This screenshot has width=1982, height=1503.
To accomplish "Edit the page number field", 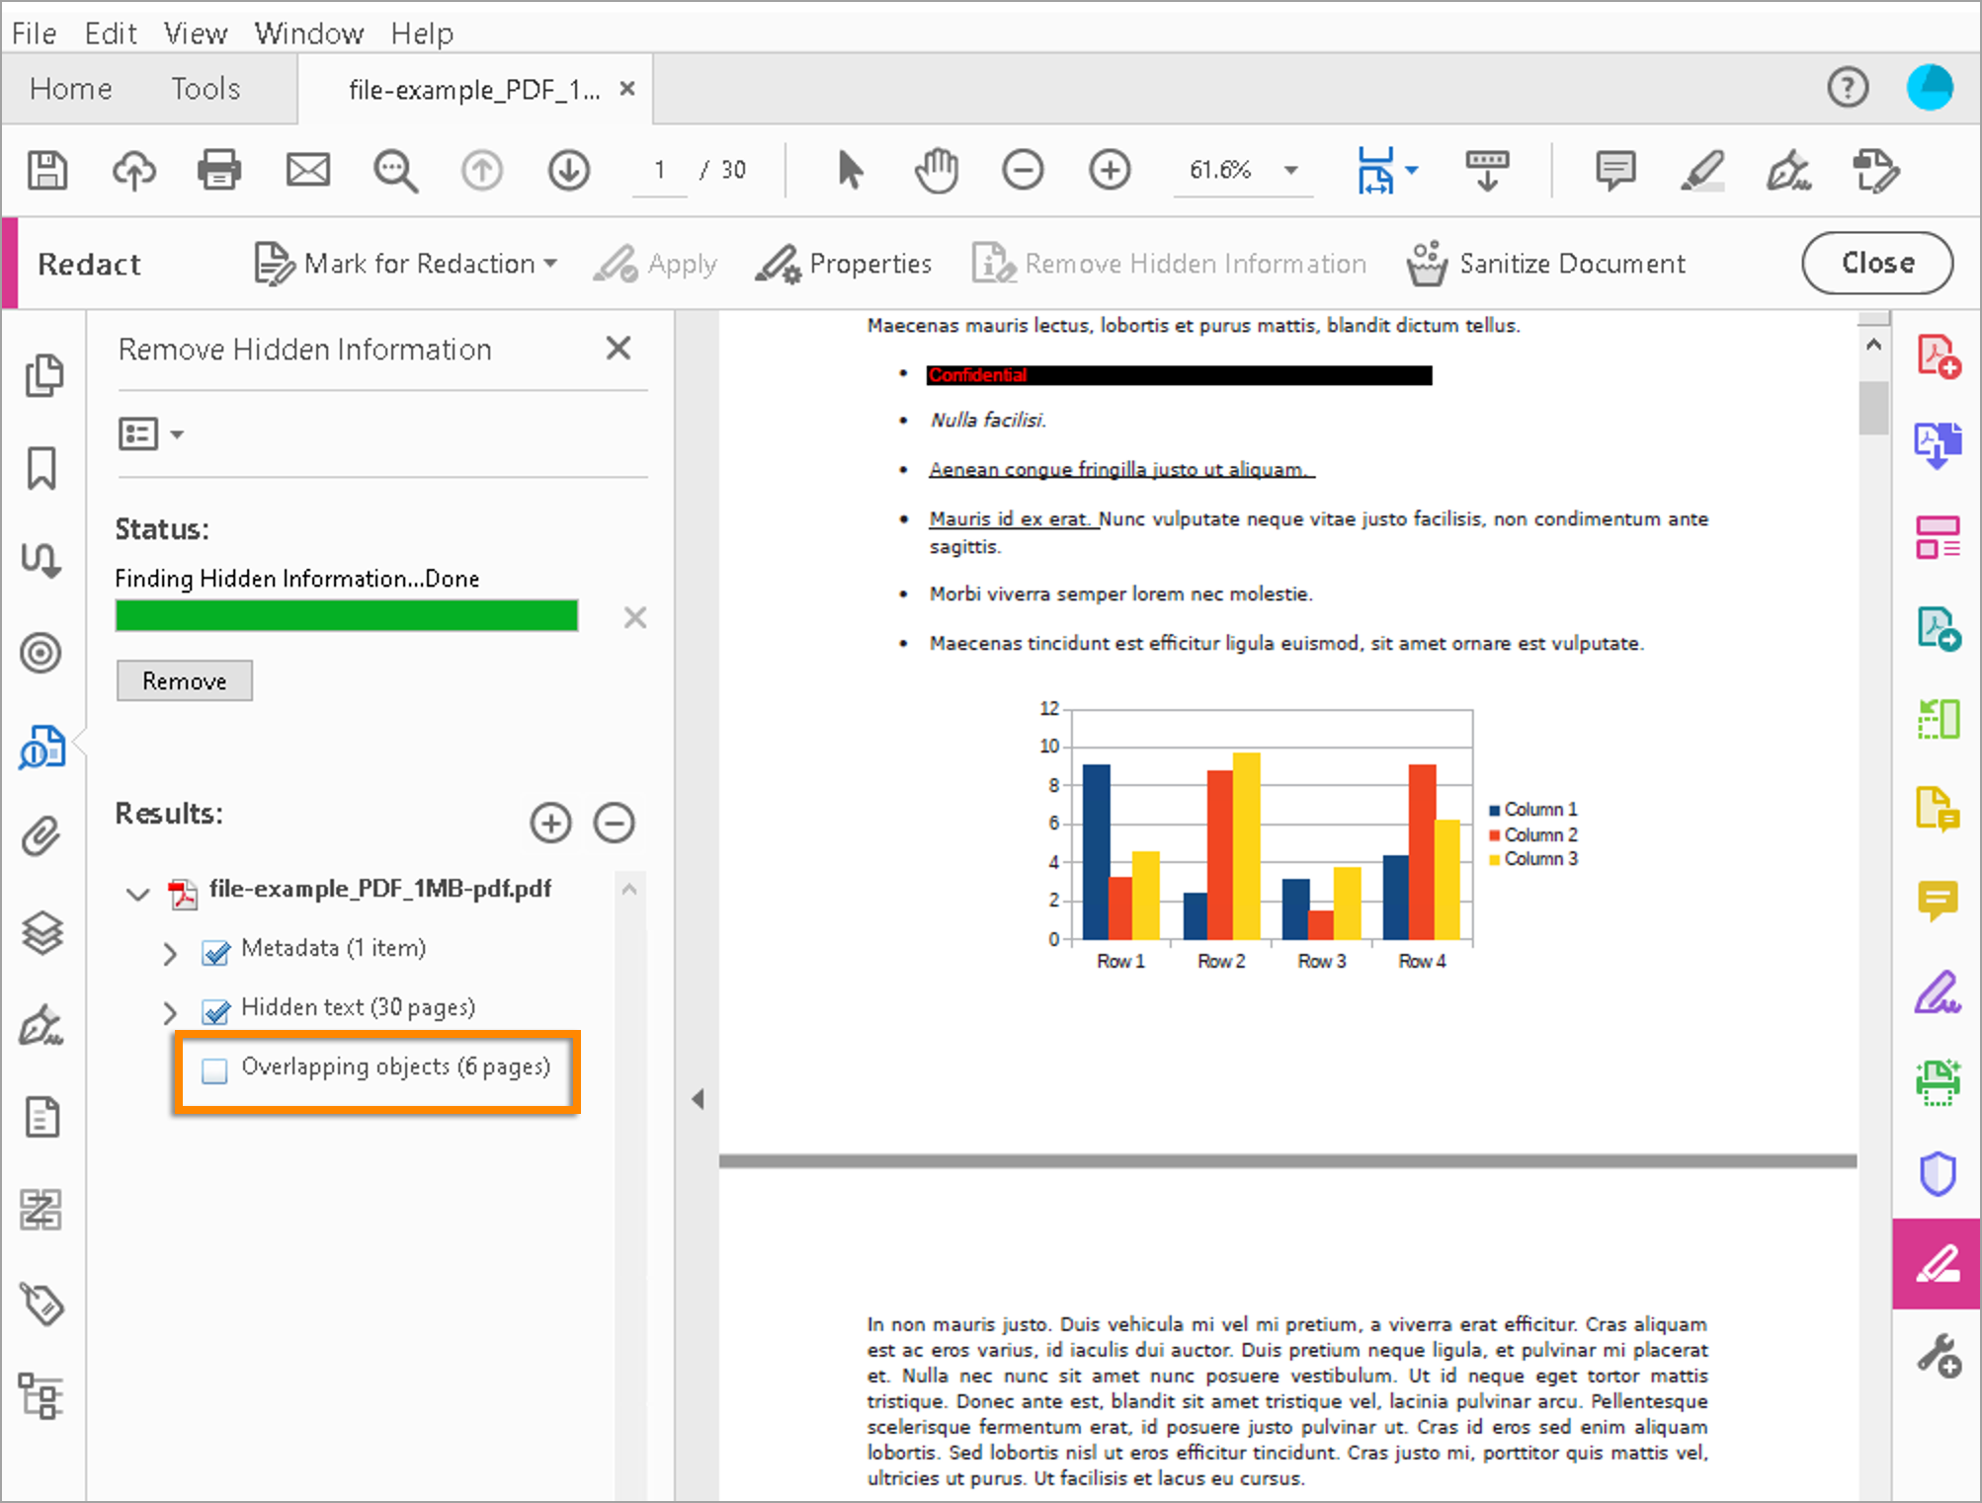I will (659, 169).
